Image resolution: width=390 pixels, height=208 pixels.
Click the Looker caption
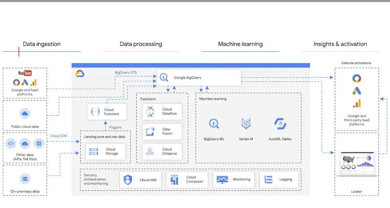(x=356, y=191)
